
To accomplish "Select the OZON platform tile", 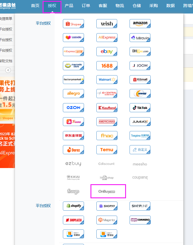I will point(73,108).
